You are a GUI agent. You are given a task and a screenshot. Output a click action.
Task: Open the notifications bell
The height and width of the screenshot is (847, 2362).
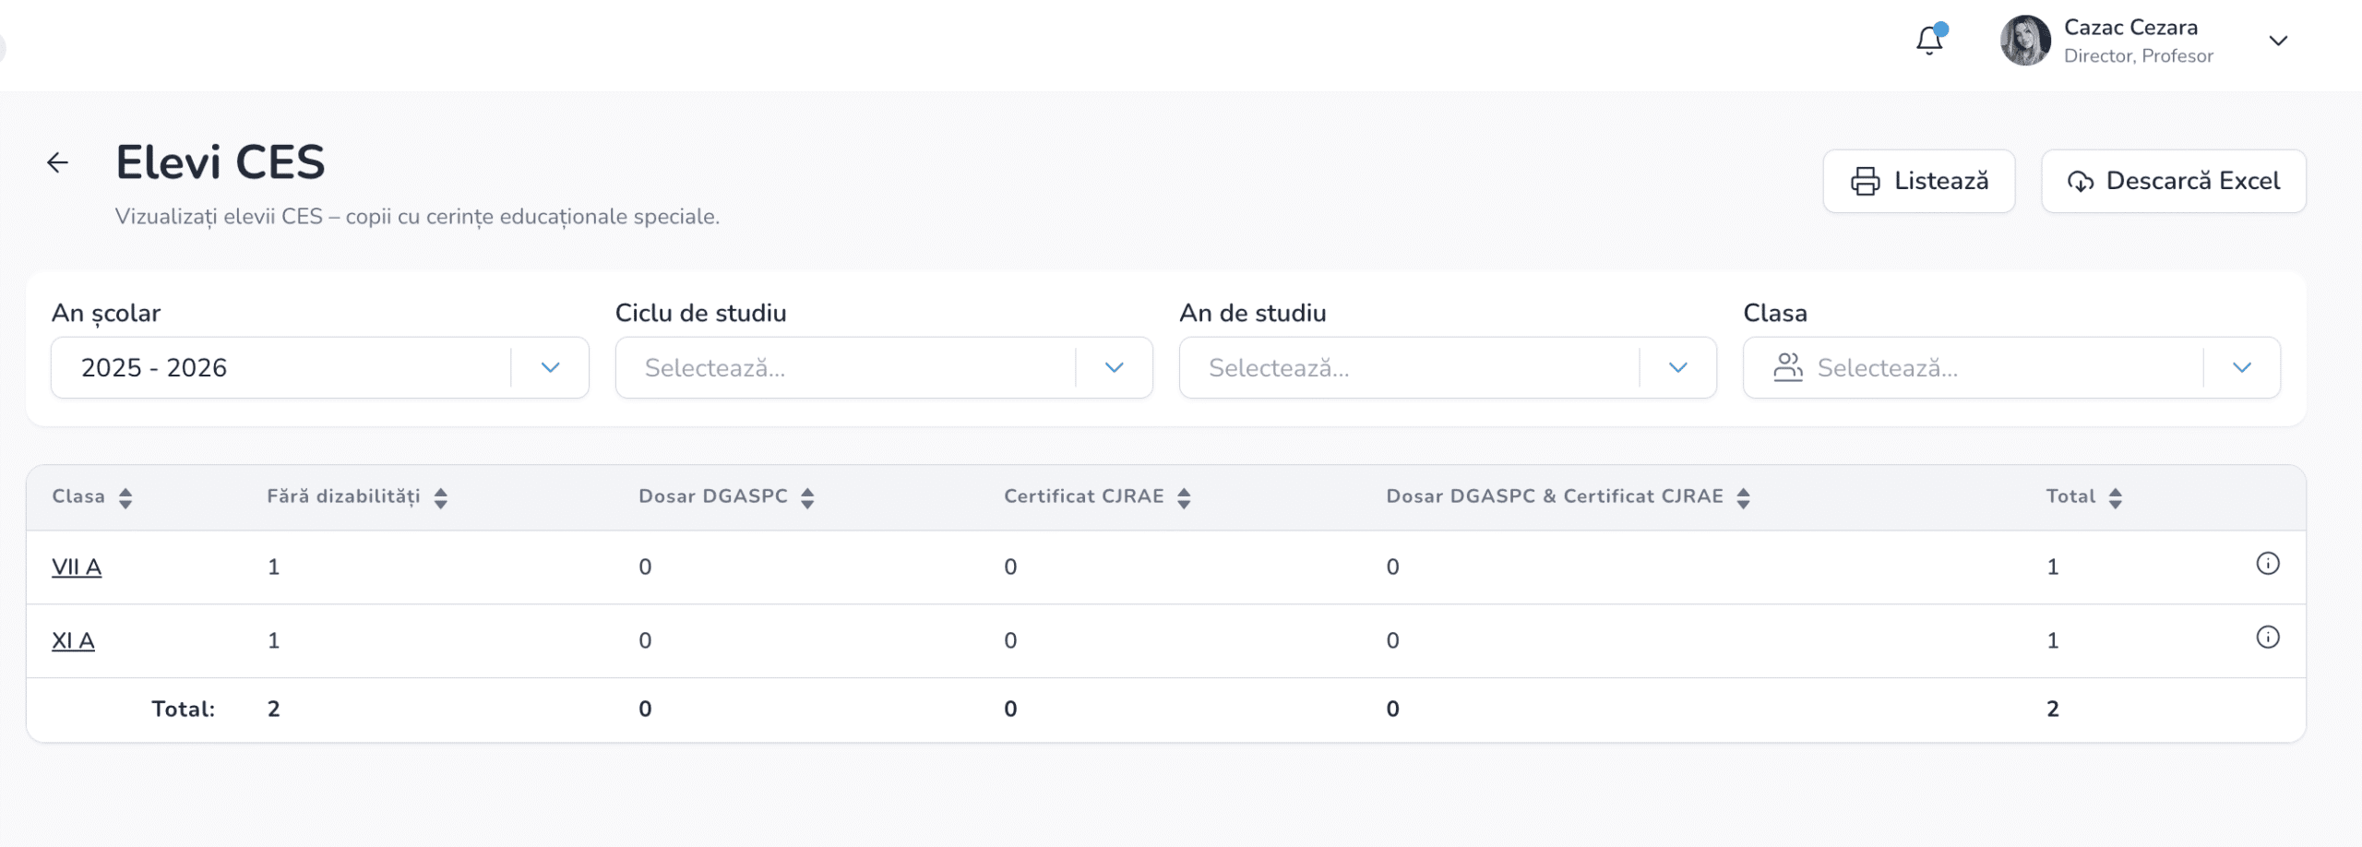coord(1928,41)
